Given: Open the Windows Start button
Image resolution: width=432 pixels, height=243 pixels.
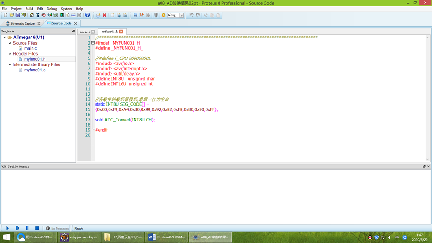Looking at the screenshot, I should point(6,237).
